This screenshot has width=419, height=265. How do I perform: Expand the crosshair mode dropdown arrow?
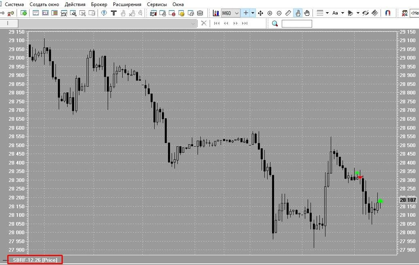click(253, 13)
